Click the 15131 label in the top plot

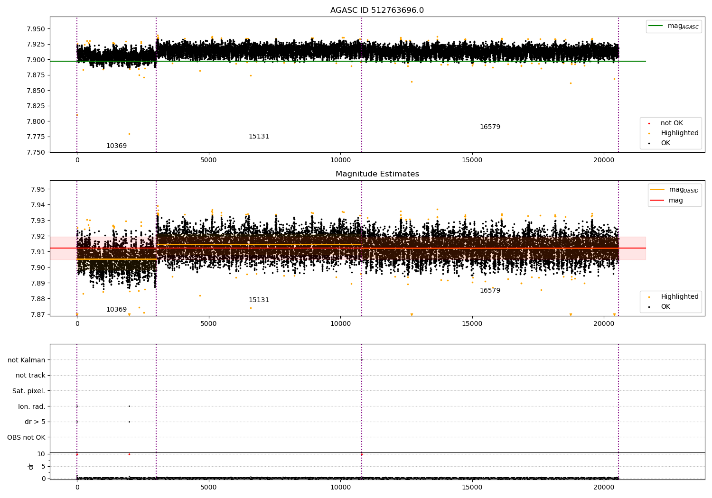click(x=259, y=137)
